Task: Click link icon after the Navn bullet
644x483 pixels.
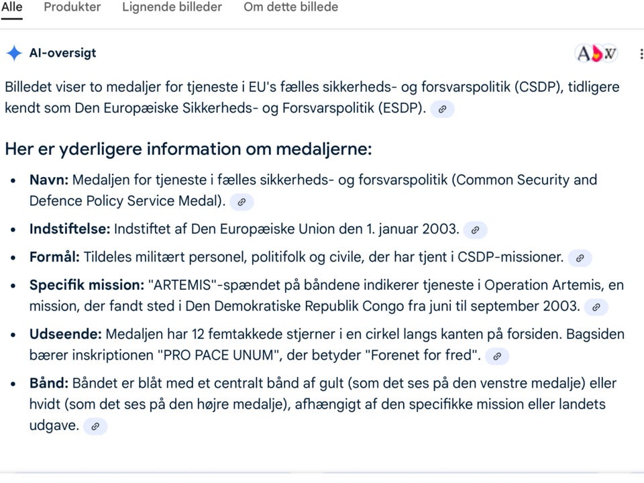Action: click(x=241, y=201)
